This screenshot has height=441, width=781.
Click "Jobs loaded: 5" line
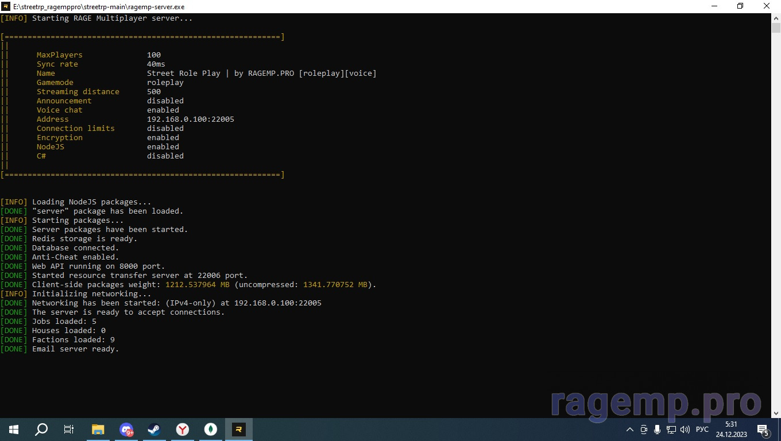point(48,322)
